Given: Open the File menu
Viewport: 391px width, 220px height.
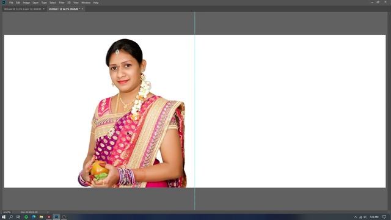Looking at the screenshot, I should pos(11,2).
